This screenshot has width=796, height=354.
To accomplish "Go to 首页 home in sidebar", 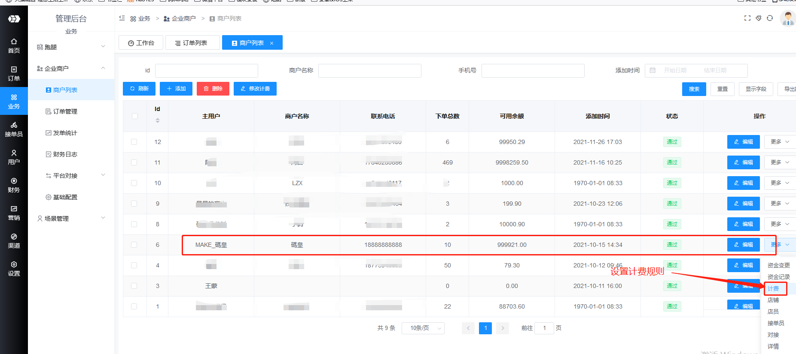I will pyautogui.click(x=14, y=46).
